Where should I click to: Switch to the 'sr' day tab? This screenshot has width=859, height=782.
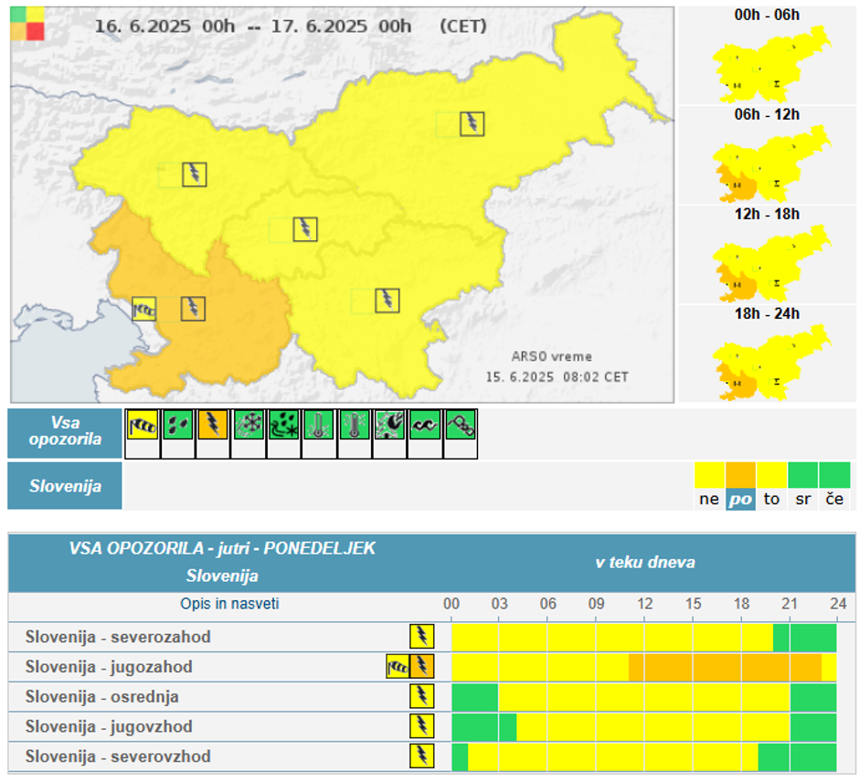tap(802, 499)
